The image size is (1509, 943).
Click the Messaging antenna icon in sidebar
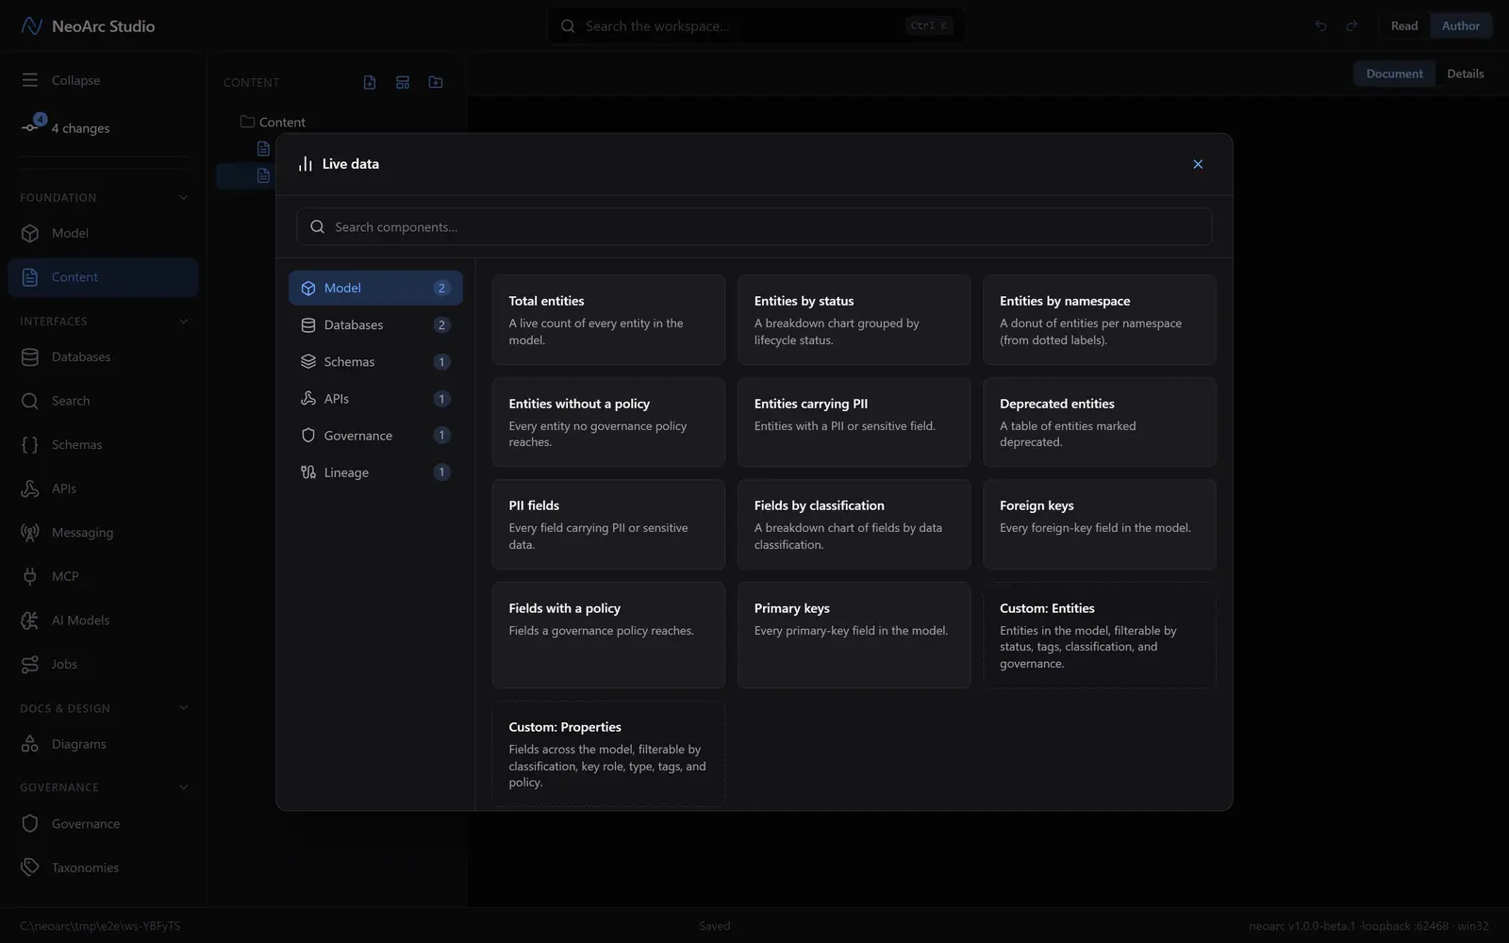[30, 533]
